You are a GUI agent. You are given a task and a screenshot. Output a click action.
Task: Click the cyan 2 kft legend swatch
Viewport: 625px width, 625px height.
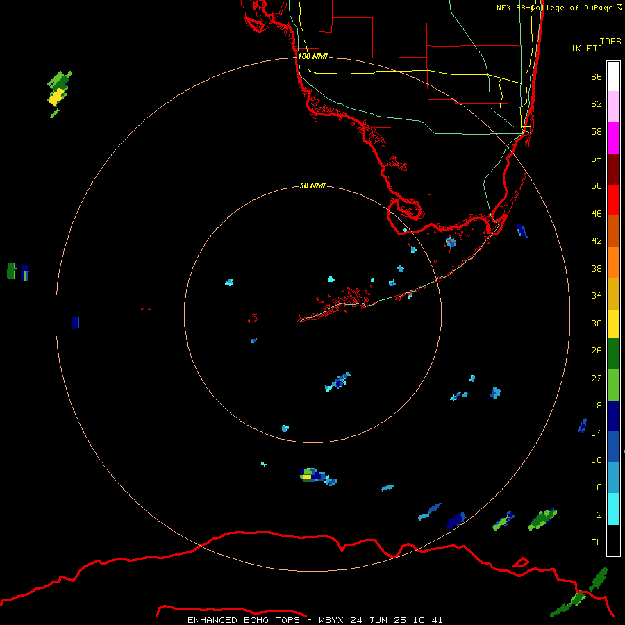click(613, 509)
